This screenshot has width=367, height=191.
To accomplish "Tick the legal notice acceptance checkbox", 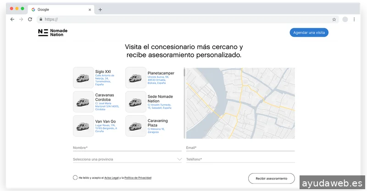I will click(75, 178).
